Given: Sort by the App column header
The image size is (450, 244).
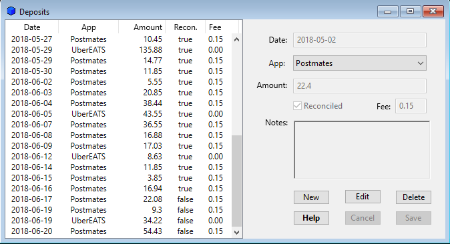Looking at the screenshot, I should tap(88, 27).
